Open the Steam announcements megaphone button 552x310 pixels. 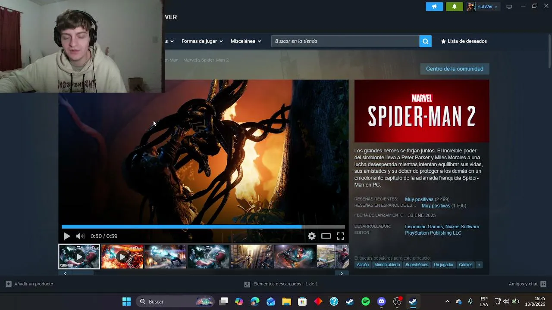coord(434,6)
